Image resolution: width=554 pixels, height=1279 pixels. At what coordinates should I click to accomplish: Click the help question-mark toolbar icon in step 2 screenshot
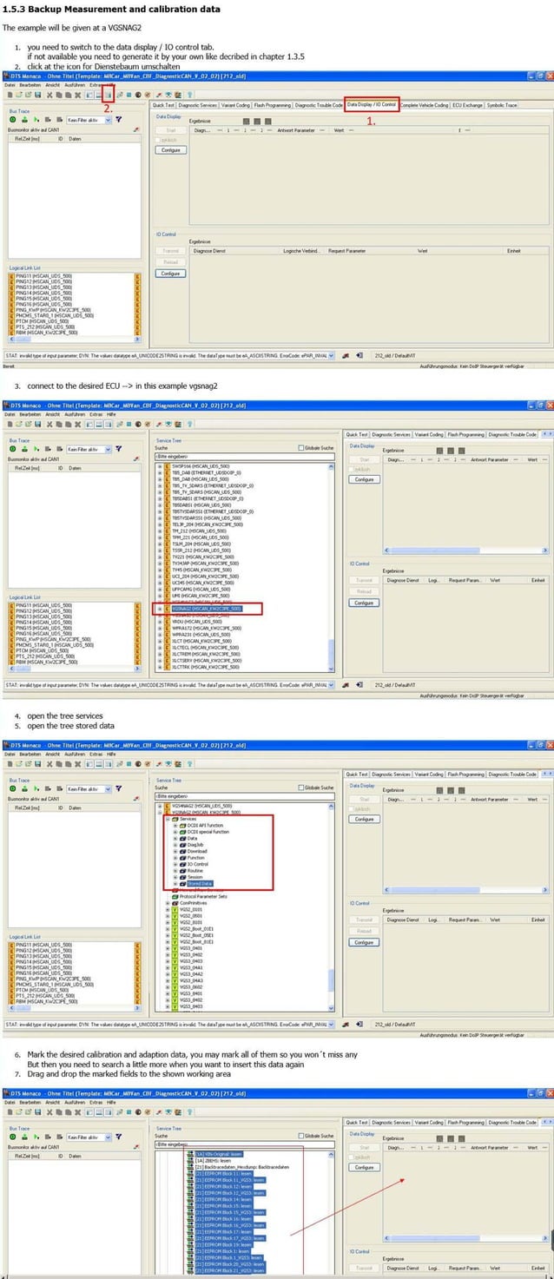tap(188, 95)
